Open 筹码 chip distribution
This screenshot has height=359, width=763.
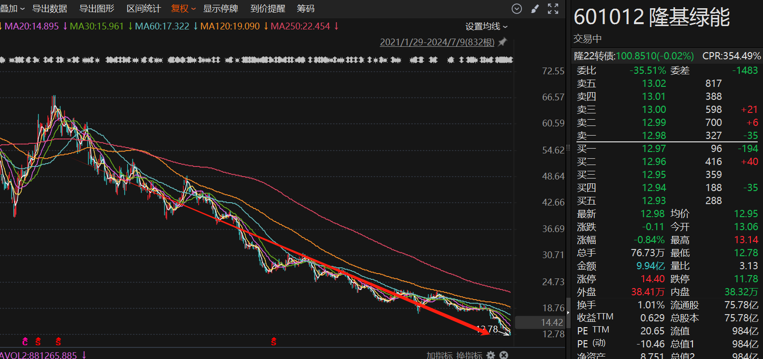[305, 9]
